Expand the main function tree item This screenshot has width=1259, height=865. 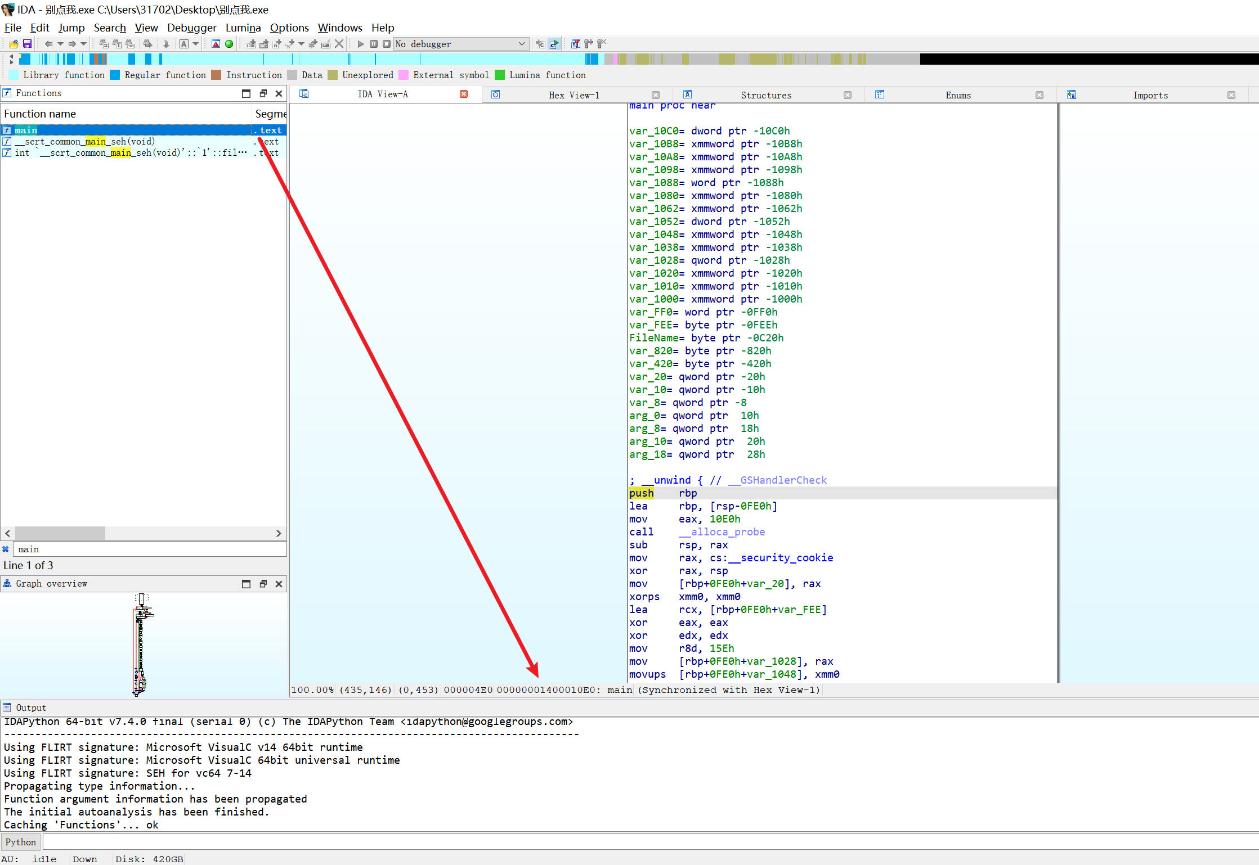click(8, 129)
